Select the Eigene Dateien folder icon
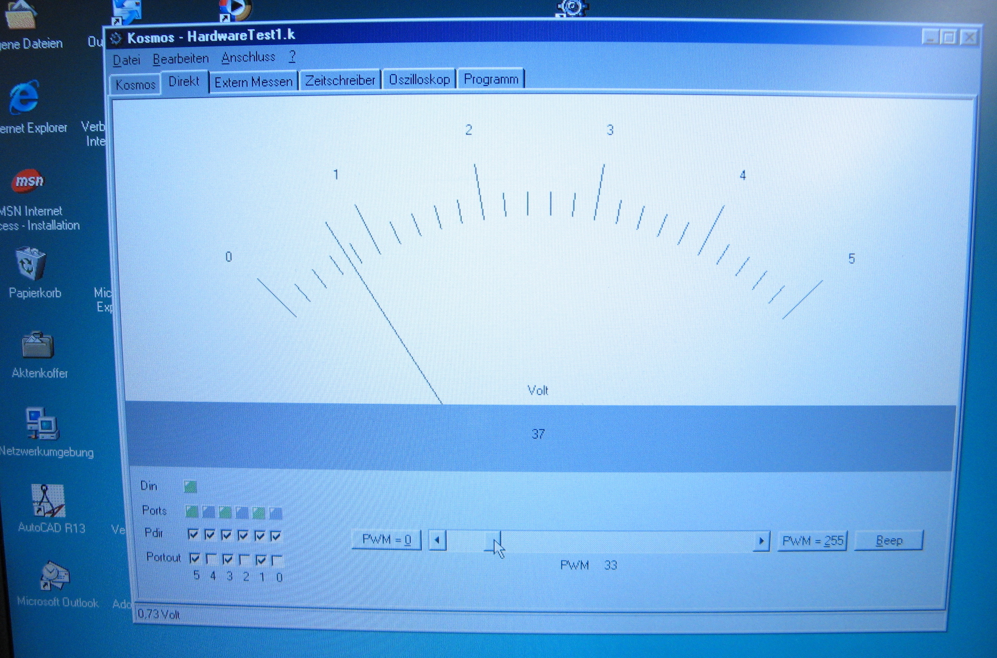 21,15
